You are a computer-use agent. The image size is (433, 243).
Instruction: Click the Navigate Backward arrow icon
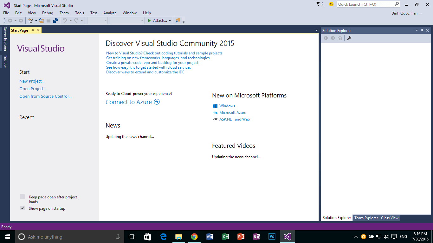point(10,21)
